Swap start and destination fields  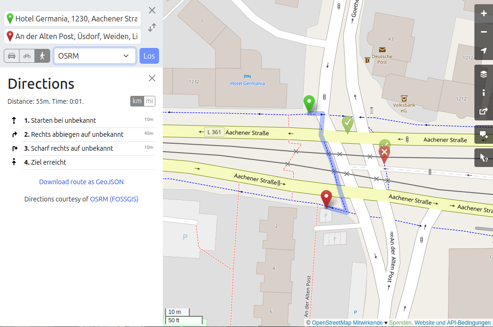[x=152, y=27]
